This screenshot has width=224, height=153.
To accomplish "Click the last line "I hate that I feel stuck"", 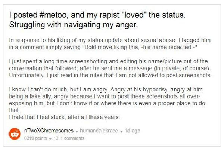I will (x=65, y=117).
